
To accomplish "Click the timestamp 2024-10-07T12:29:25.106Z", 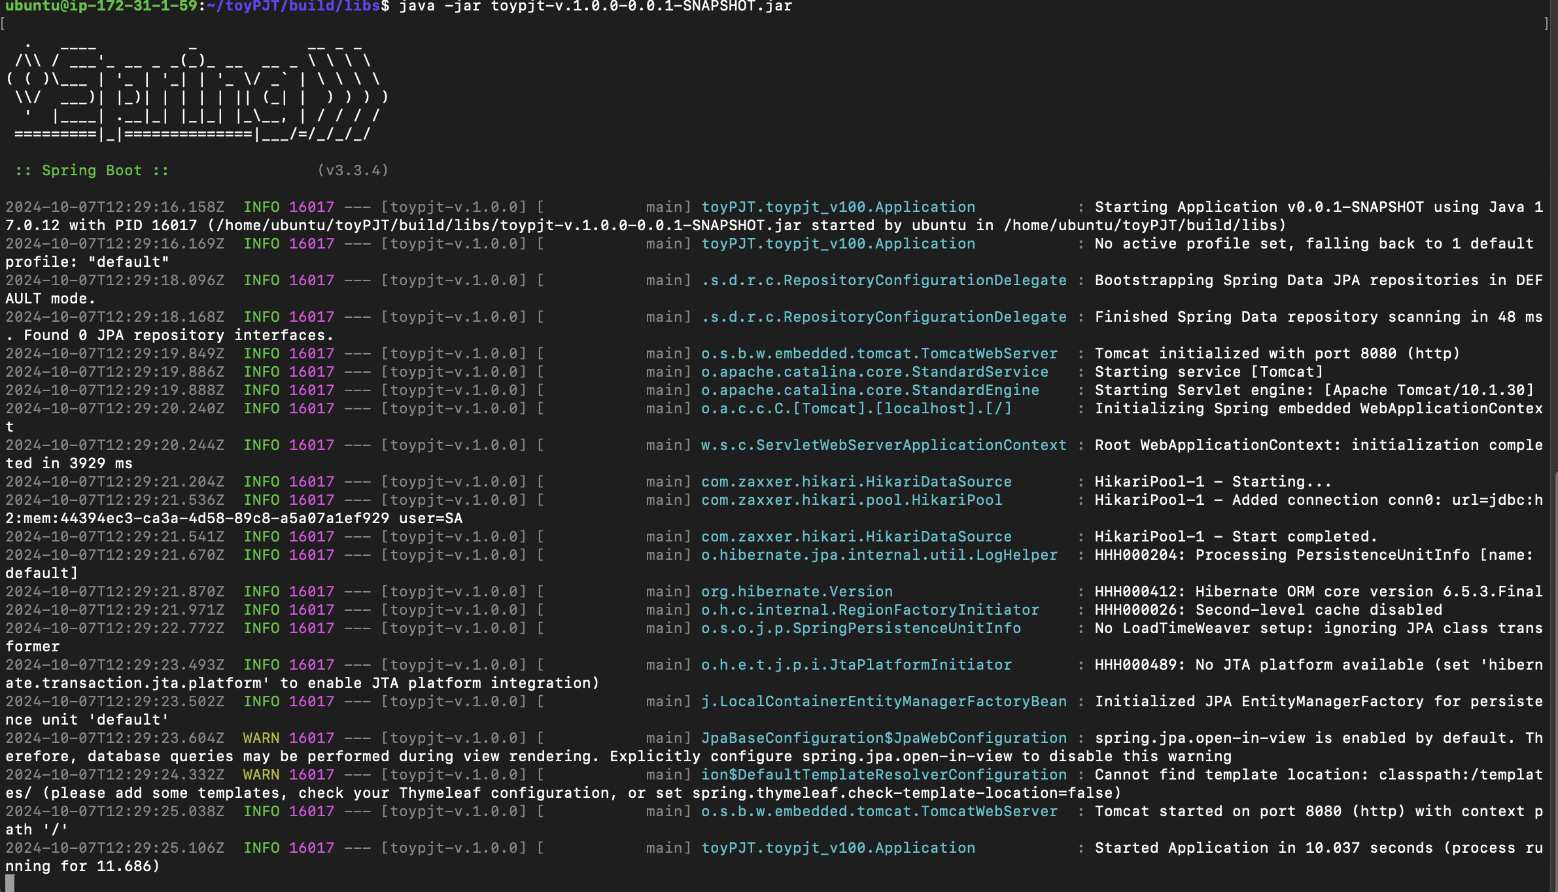I will pos(114,848).
